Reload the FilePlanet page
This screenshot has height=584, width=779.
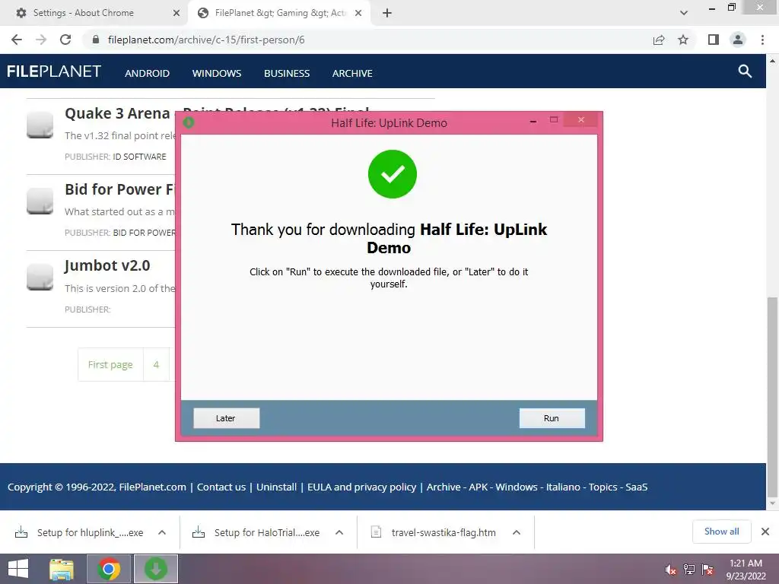tap(65, 40)
